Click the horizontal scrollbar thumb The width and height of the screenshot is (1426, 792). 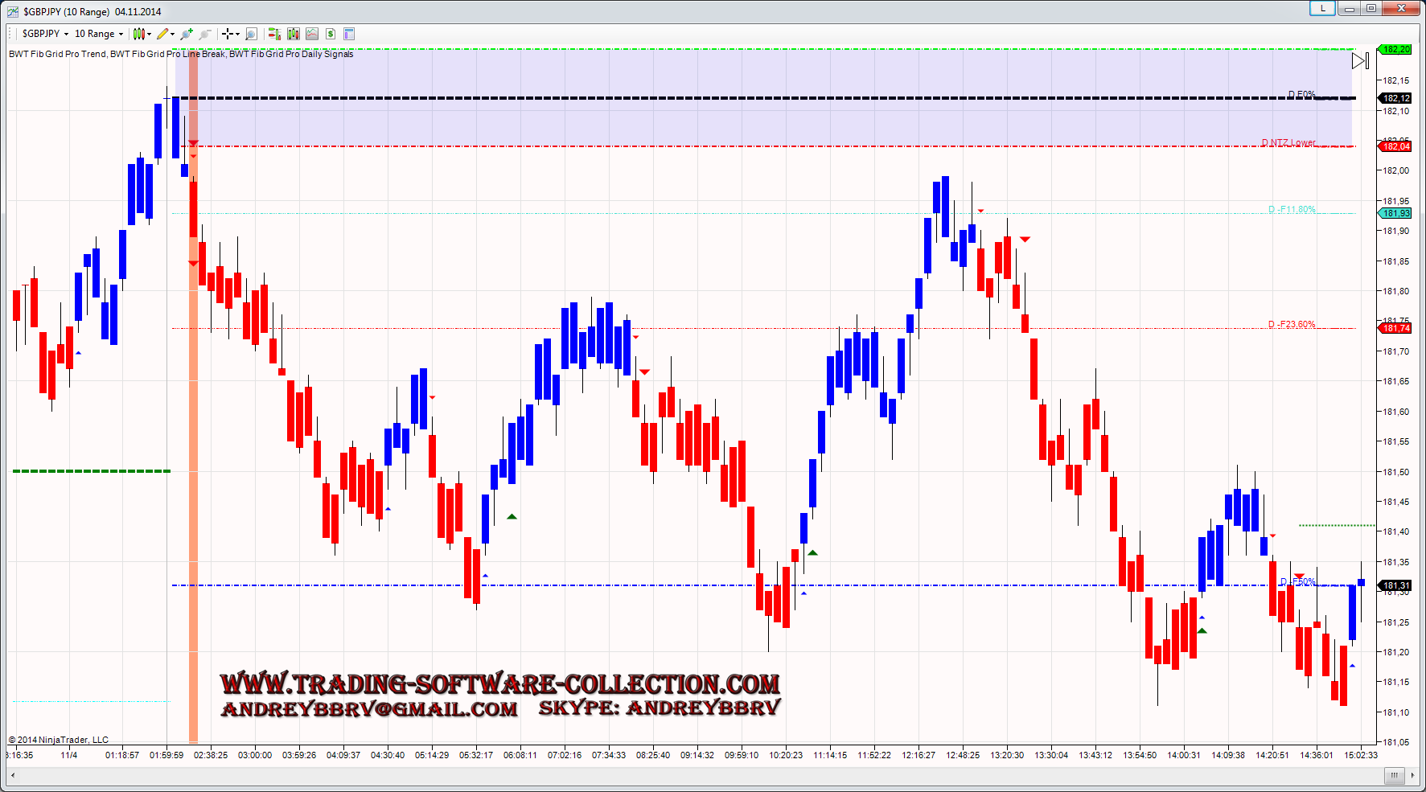pos(1394,776)
